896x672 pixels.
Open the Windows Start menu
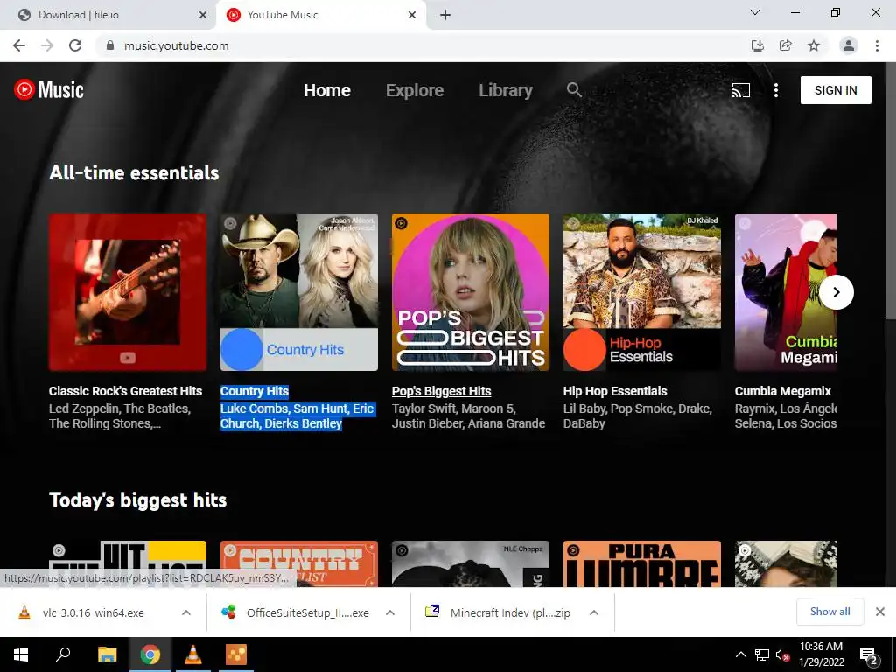21,654
